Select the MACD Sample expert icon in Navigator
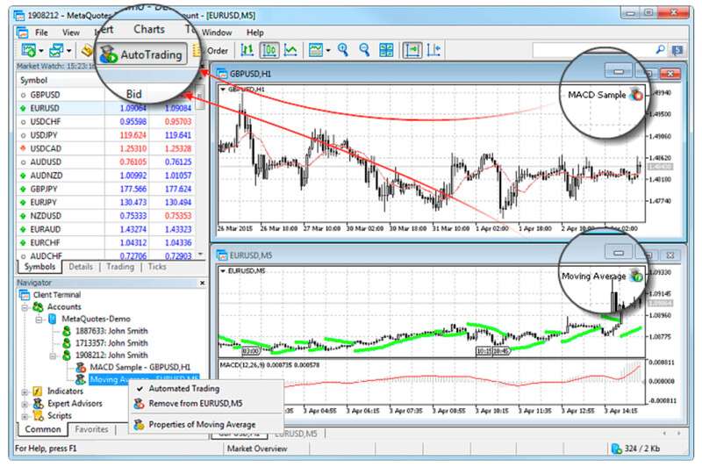702x467 pixels. click(81, 367)
